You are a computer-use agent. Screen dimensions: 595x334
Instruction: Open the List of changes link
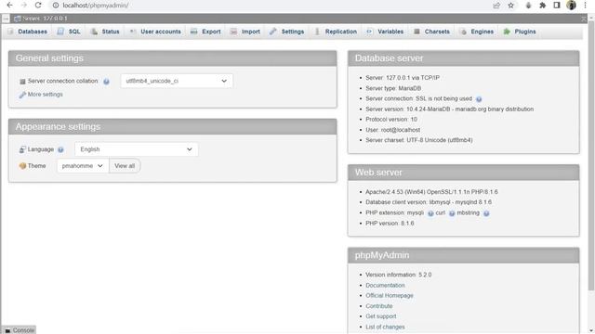point(385,327)
